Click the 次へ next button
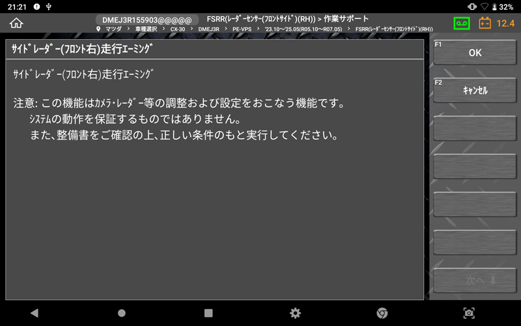 pyautogui.click(x=475, y=280)
